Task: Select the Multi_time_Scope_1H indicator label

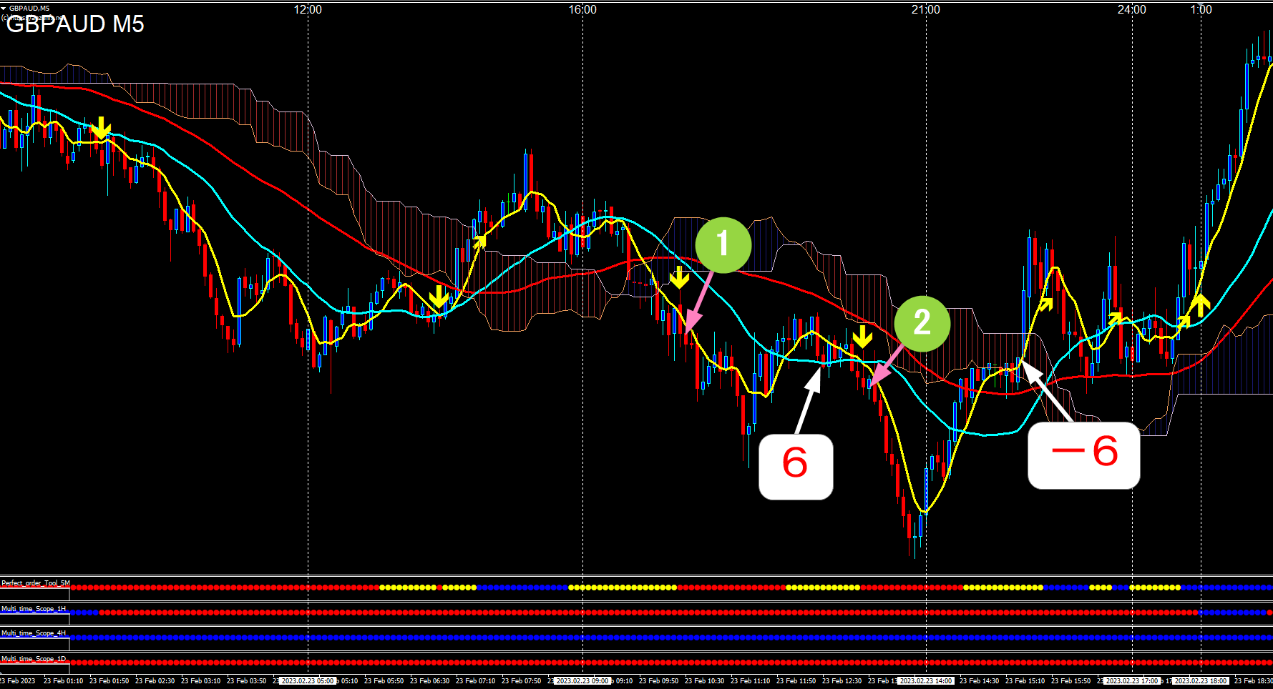Action: click(x=34, y=609)
